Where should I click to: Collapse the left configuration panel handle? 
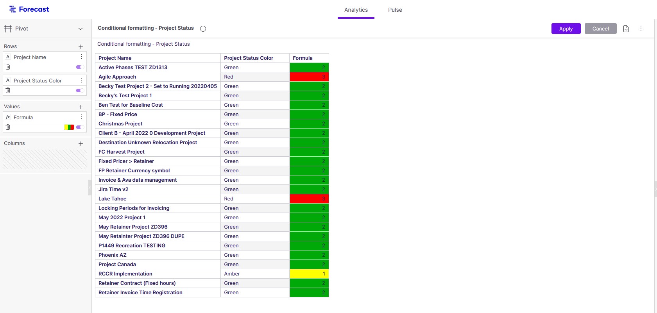90,188
